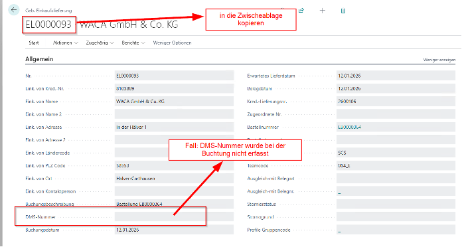This screenshot has height=247, width=462.
Task: Click the Buchungsdatum field 12.01.2026
Action: click(174, 230)
